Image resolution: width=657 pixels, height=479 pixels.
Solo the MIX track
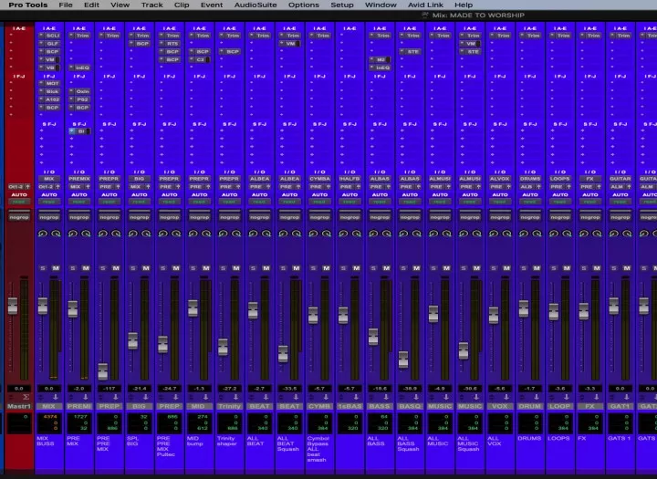43,268
